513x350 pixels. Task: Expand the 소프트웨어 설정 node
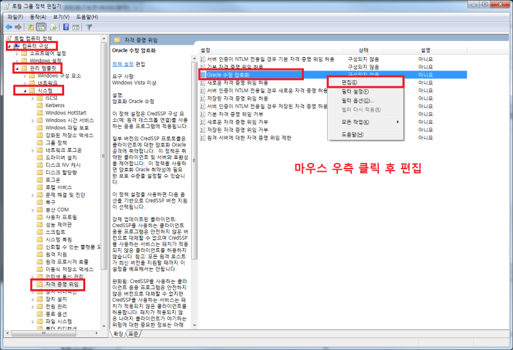[x=17, y=53]
